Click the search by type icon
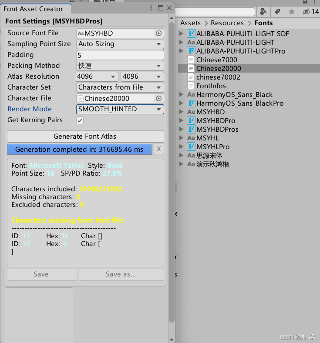 point(263,12)
